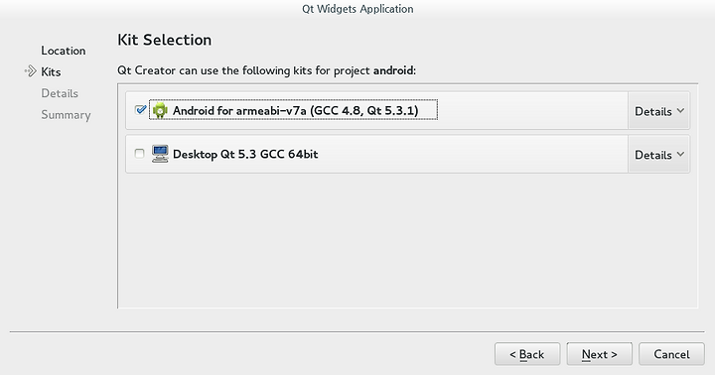Expand Details for the Android armeabi-v7a kit
This screenshot has height=375, width=715.
[x=659, y=111]
